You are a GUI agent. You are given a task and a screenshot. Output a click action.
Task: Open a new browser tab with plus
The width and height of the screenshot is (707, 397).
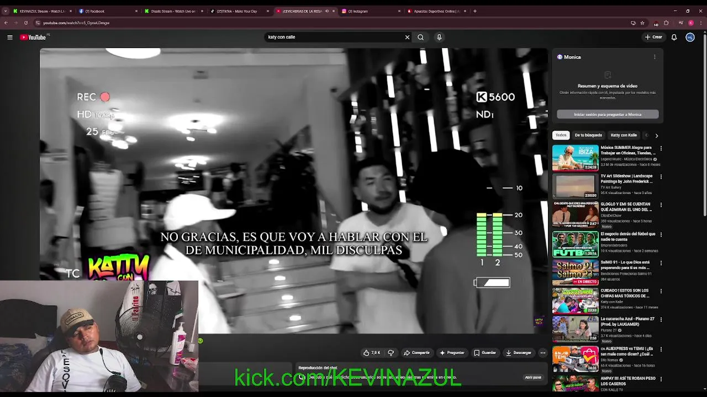(x=475, y=10)
